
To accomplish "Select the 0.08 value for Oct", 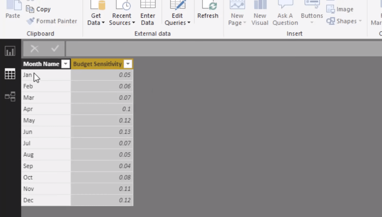I will click(x=102, y=177).
